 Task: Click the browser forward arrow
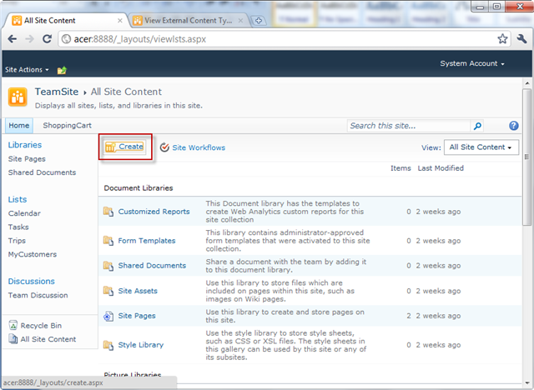point(30,39)
